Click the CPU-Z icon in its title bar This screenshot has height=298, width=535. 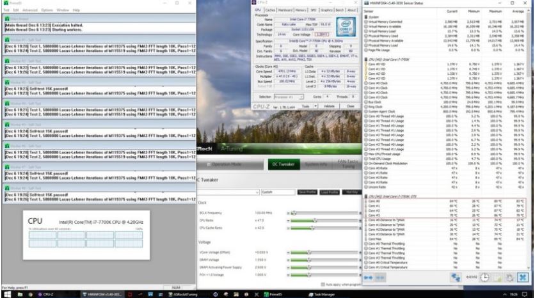coord(254,3)
